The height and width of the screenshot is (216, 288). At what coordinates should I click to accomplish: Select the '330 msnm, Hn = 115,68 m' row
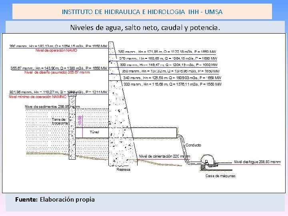173,84
